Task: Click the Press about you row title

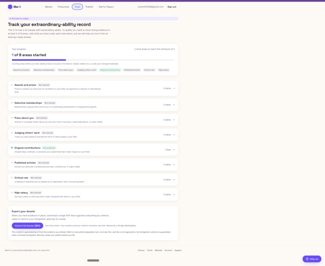Action: coord(24,118)
